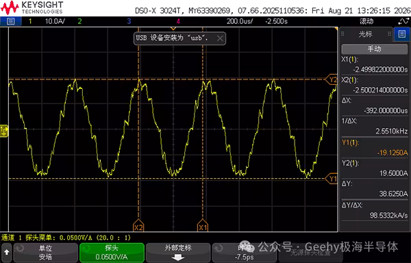
Task: Click the -2.500s delay readout
Action: click(276, 21)
